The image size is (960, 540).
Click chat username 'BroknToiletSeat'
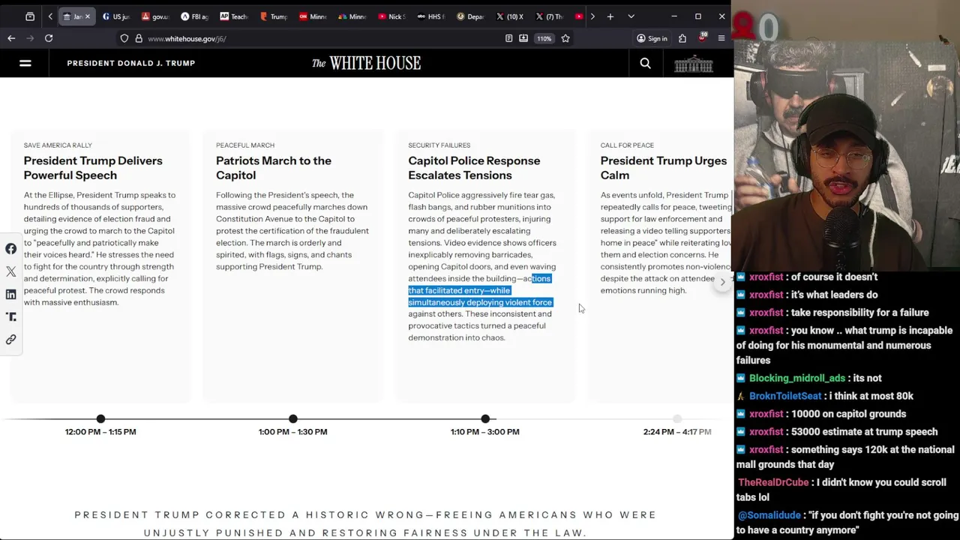click(785, 396)
